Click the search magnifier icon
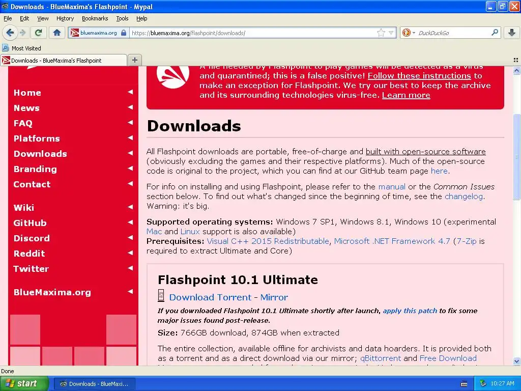 click(495, 33)
